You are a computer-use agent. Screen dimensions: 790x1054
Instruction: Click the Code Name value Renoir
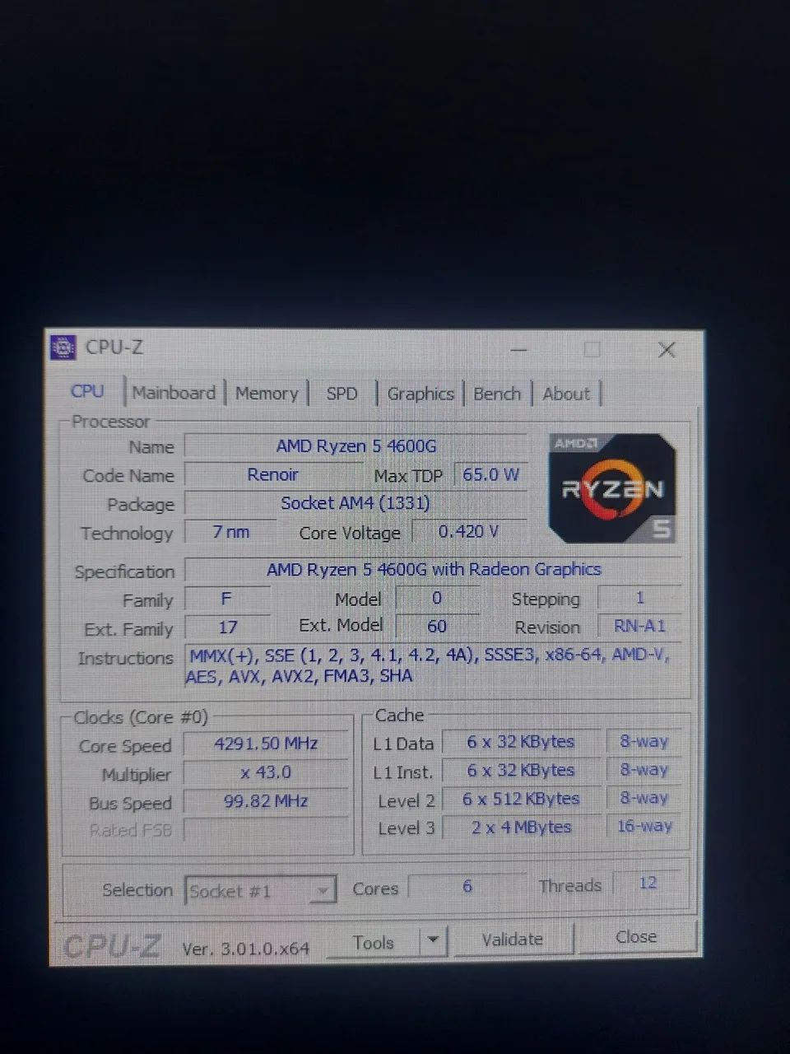[272, 475]
